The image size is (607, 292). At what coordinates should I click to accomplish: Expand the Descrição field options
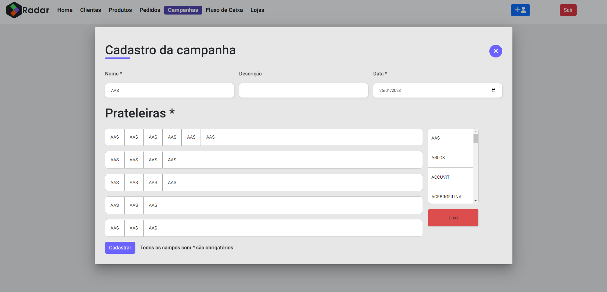(303, 90)
